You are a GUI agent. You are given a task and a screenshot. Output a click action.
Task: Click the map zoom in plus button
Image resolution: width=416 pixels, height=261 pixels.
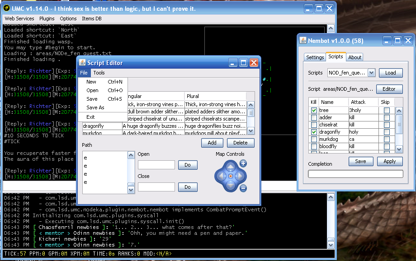[x=243, y=163]
